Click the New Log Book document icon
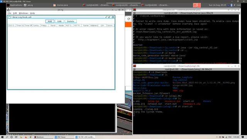Image resolution: width=247 pixels, height=139 pixels. (9, 17)
